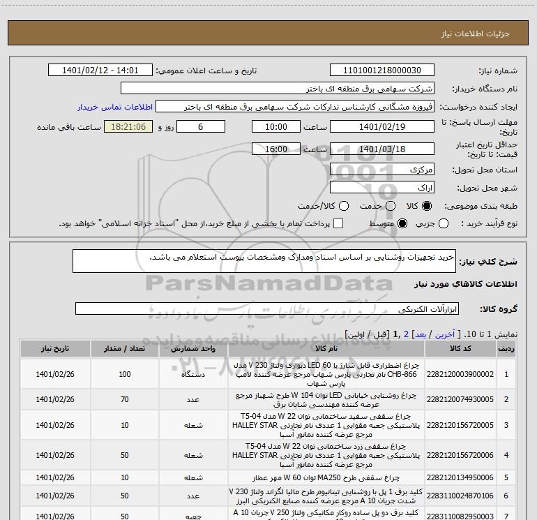Screen dimensions: 537x520
Task: Open the اطلاعات تماس خریدار link
Action: [115, 107]
